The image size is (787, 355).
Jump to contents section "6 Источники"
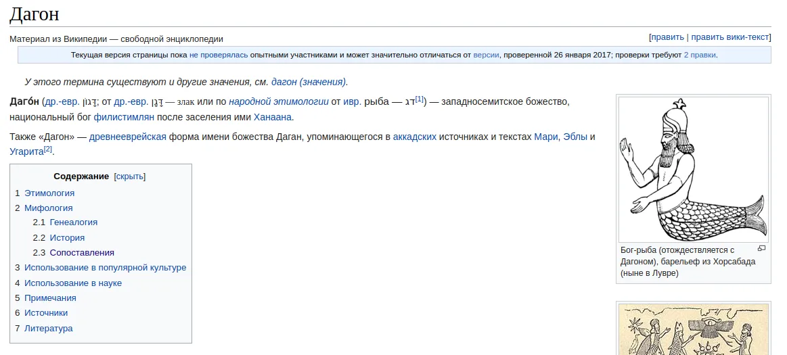(x=41, y=313)
